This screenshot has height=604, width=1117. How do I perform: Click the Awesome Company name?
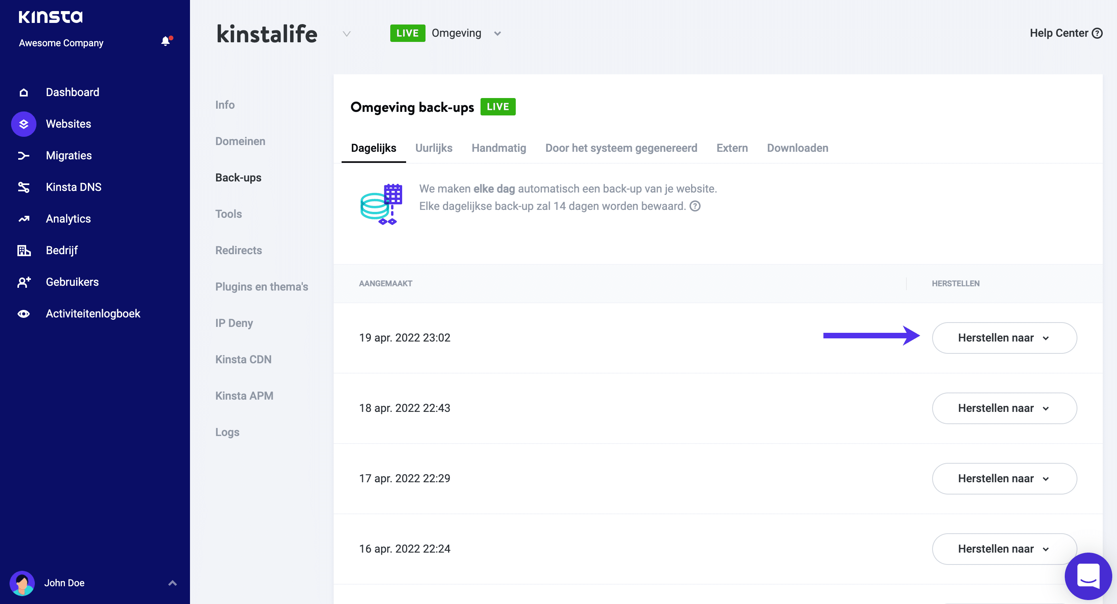[61, 43]
